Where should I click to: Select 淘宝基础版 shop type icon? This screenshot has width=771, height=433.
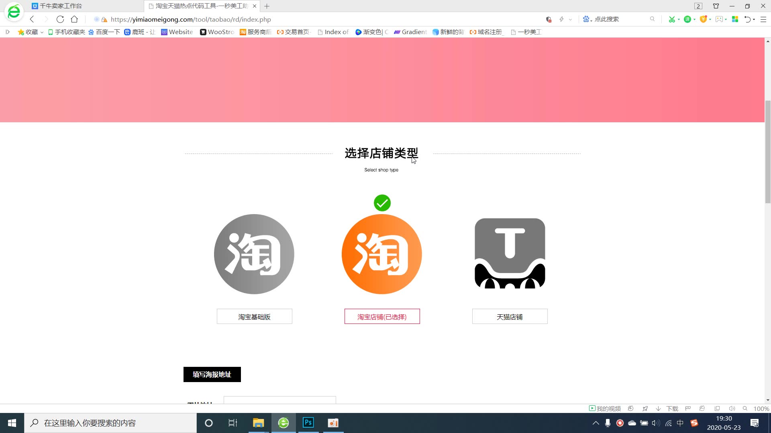click(254, 254)
